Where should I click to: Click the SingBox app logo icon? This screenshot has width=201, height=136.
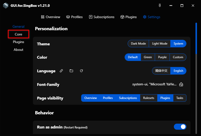tap(6, 6)
